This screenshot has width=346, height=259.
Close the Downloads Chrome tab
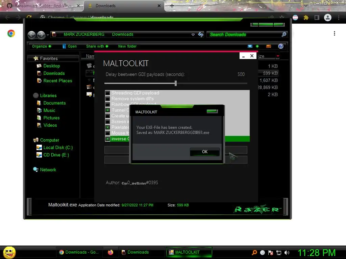point(159,6)
